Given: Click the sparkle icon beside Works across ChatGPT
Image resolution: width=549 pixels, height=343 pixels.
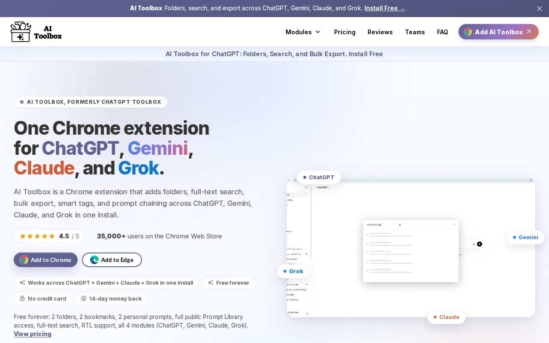Looking at the screenshot, I should [x=22, y=283].
